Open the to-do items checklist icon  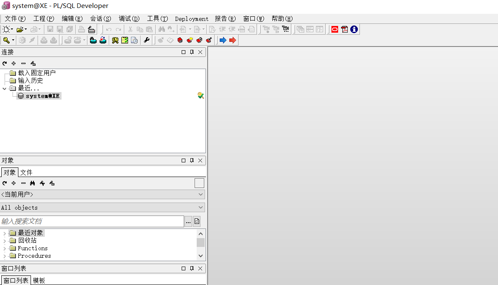[x=124, y=40]
